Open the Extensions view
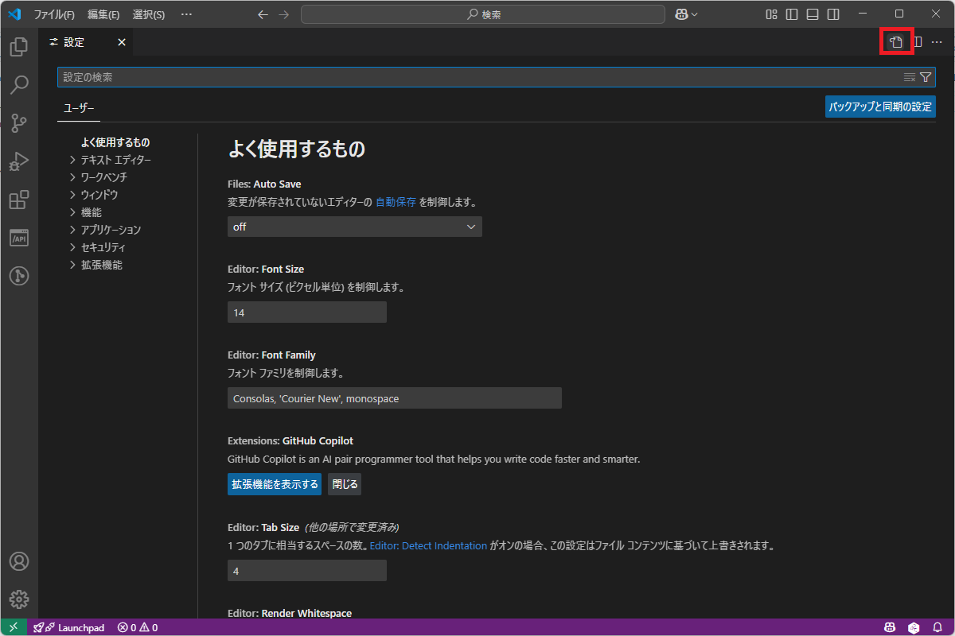Viewport: 955px width, 636px height. click(18, 200)
